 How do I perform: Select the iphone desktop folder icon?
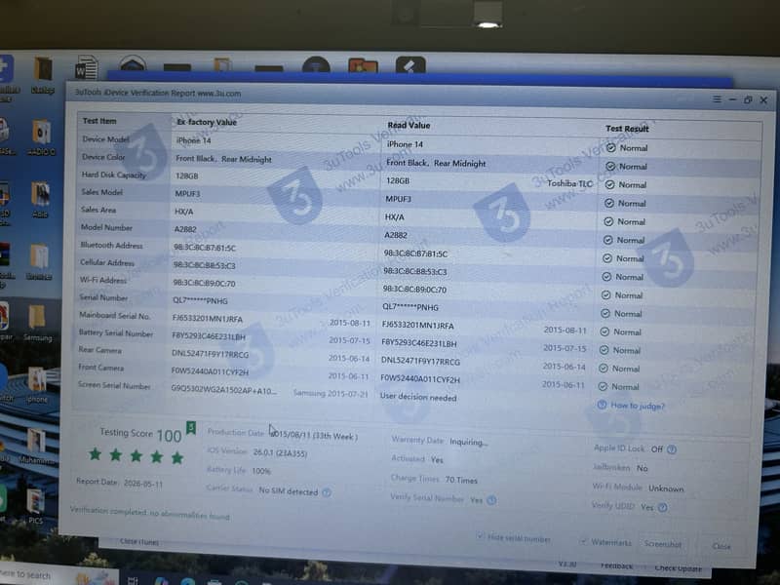point(37,384)
